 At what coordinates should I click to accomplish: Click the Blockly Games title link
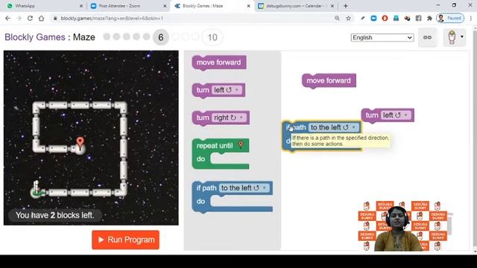pyautogui.click(x=35, y=37)
